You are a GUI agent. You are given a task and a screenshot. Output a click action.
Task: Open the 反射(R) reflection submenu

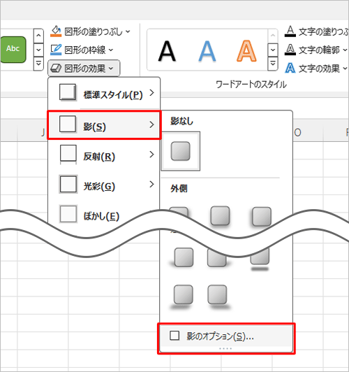click(104, 155)
